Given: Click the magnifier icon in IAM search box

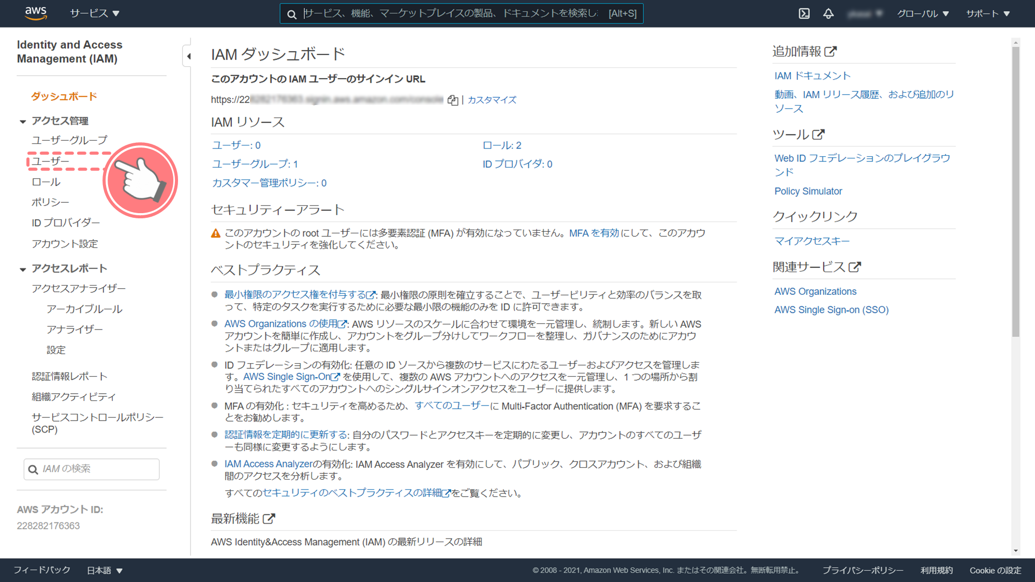Looking at the screenshot, I should (33, 469).
